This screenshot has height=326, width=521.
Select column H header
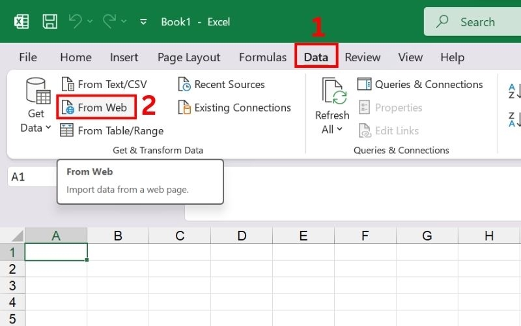[489, 235]
